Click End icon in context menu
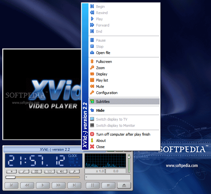This screenshot has height=194, width=211. click(92, 31)
